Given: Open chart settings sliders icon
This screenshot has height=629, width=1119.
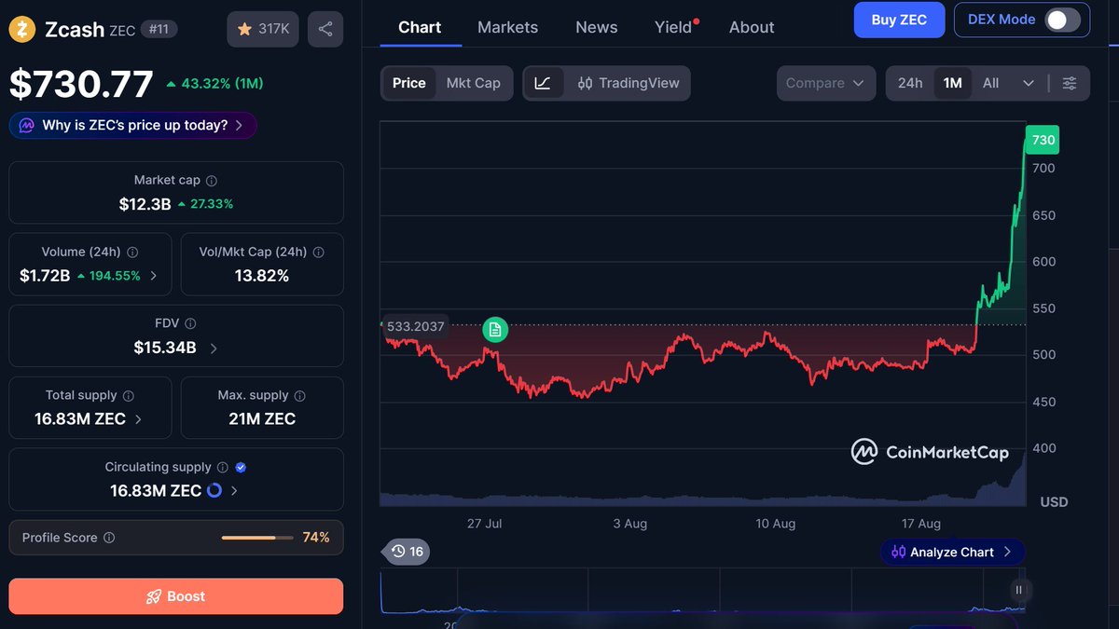Looking at the screenshot, I should [x=1070, y=83].
